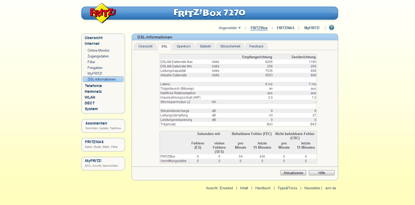The width and height of the screenshot is (415, 205).
Task: Expand the Angemeldet dropdown arrow
Action: (x=239, y=28)
